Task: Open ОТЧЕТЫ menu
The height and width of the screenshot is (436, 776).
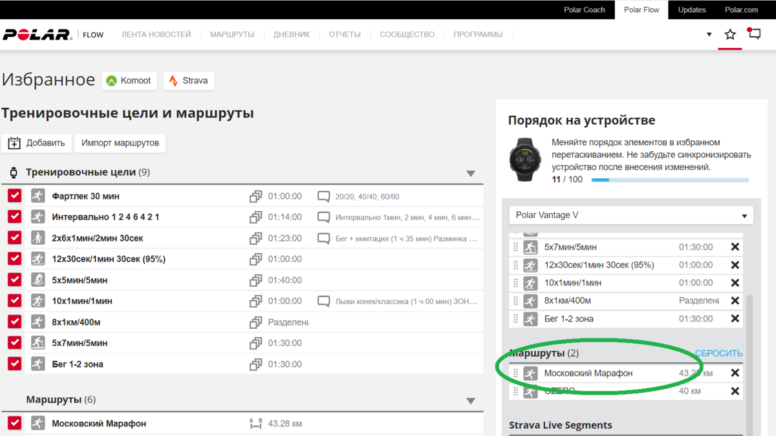Action: (345, 34)
